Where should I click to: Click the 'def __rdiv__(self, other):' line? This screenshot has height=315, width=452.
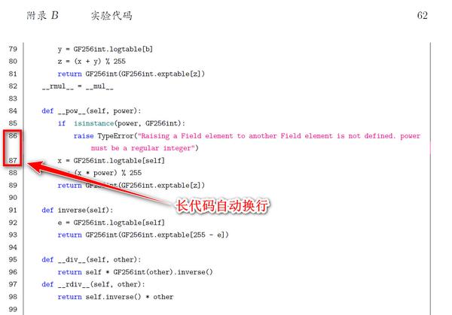pyautogui.click(x=93, y=284)
